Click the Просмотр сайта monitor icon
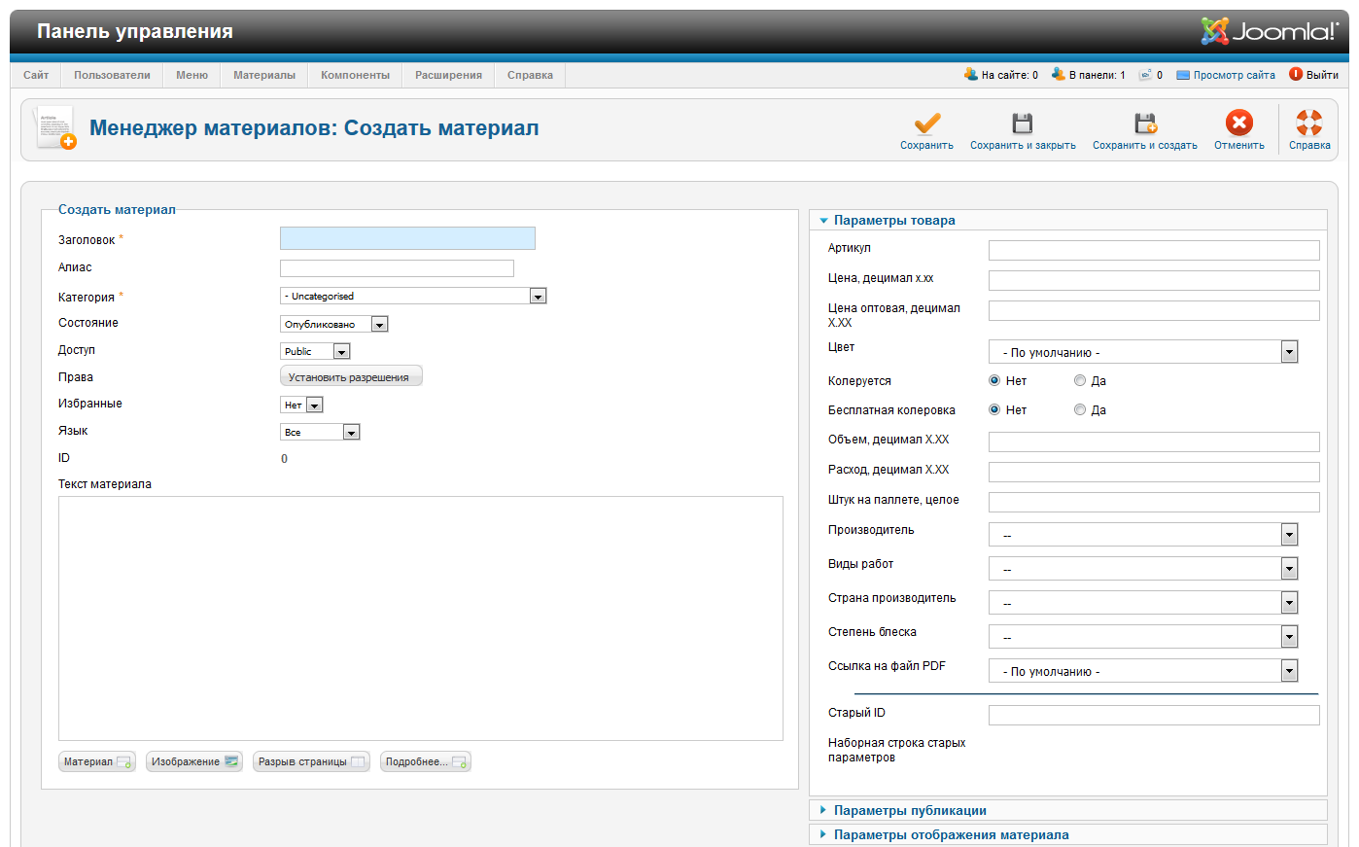 click(x=1183, y=75)
